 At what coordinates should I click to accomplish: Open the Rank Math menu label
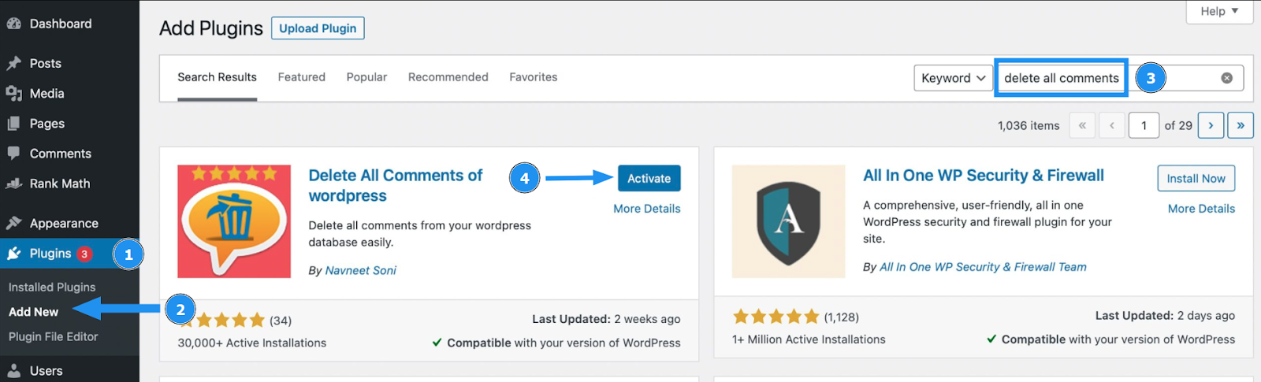60,184
